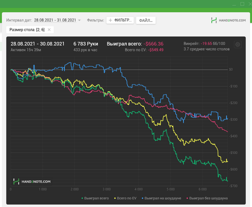Maximize the window
Viewport: 252px width, 207px height.
click(242, 4)
